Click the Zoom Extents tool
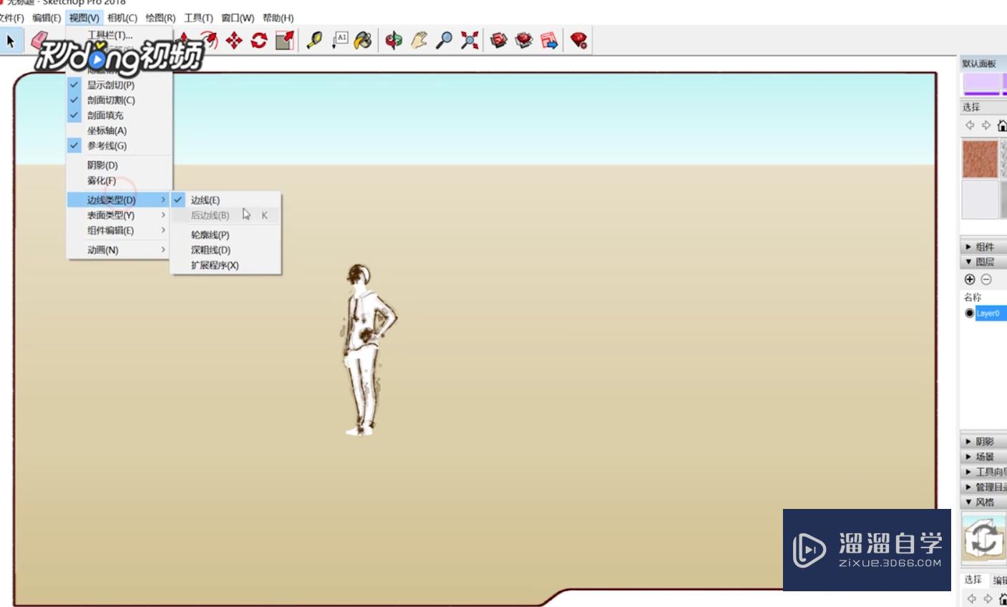The height and width of the screenshot is (607, 1007). click(470, 40)
